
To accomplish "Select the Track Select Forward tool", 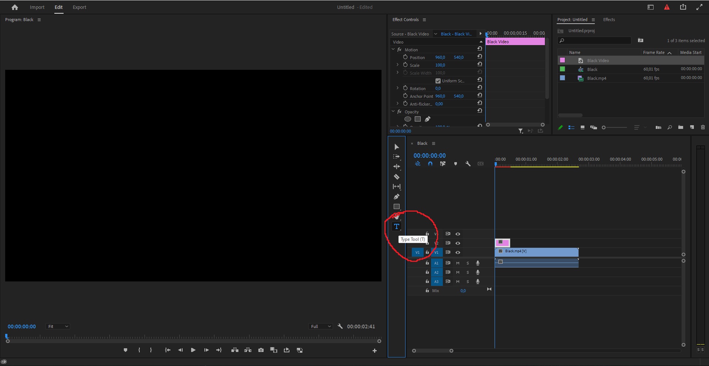I will point(396,157).
